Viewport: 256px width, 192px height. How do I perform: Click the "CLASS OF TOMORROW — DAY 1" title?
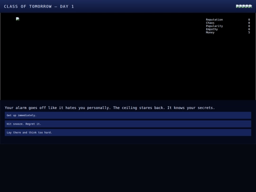click(39, 7)
